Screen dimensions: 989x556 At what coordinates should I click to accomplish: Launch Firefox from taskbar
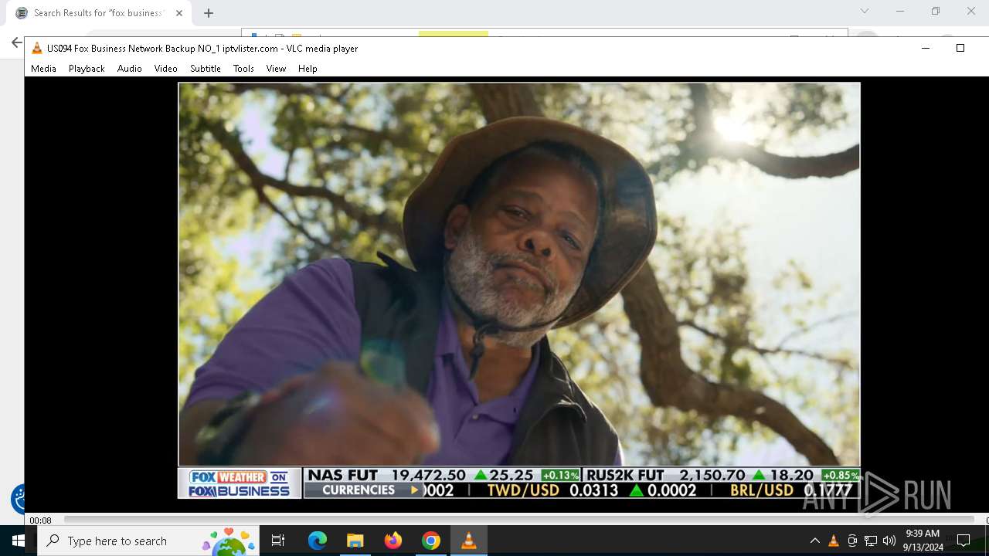pyautogui.click(x=393, y=541)
